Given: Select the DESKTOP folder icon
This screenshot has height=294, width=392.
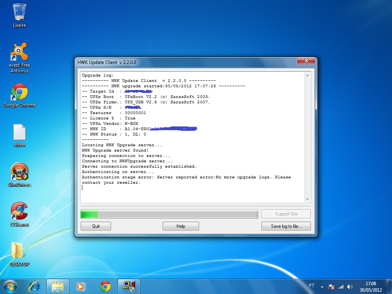Looking at the screenshot, I should tap(19, 254).
